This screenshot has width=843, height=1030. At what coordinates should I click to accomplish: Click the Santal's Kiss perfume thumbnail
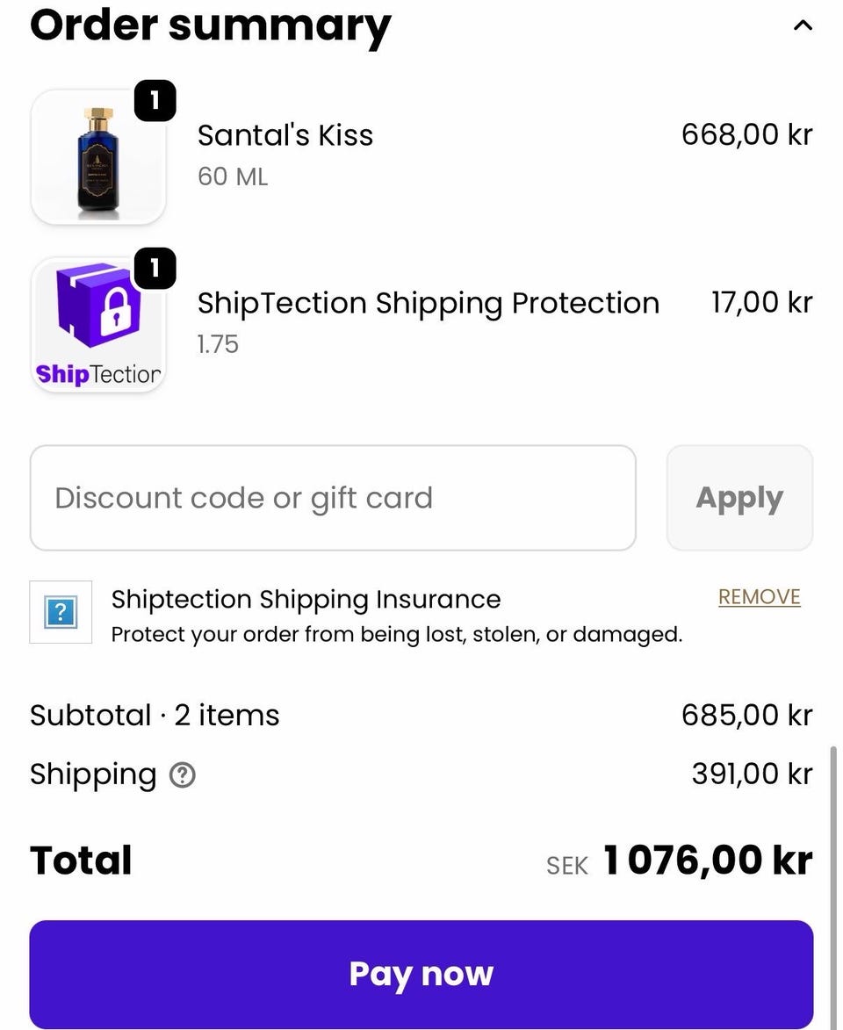97,158
